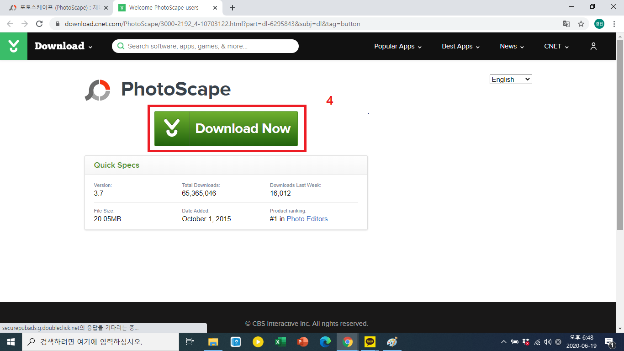Reload the current page

click(x=39, y=24)
